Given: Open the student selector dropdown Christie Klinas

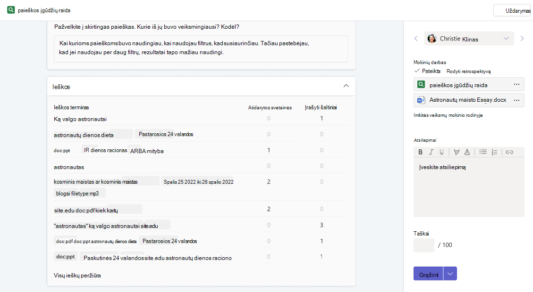Looking at the screenshot, I should click(x=469, y=39).
